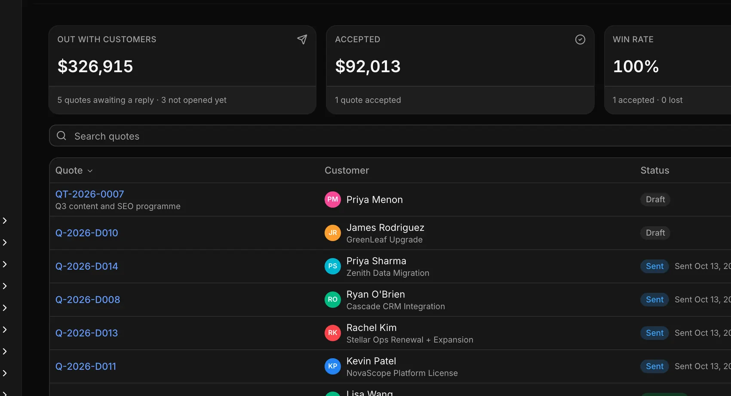
Task: Click the Draft badge for James Rodriguez
Action: pyautogui.click(x=655, y=233)
